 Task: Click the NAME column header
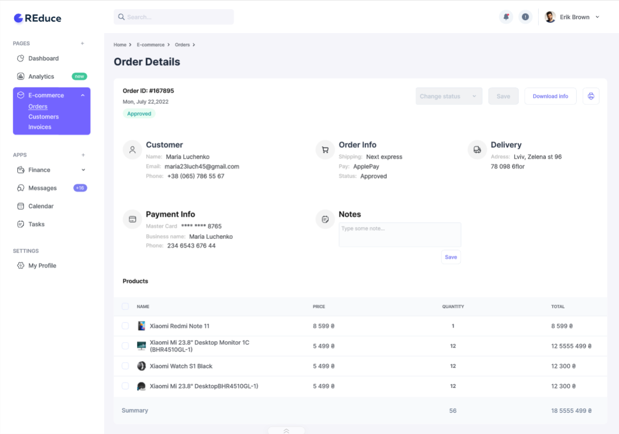click(143, 307)
